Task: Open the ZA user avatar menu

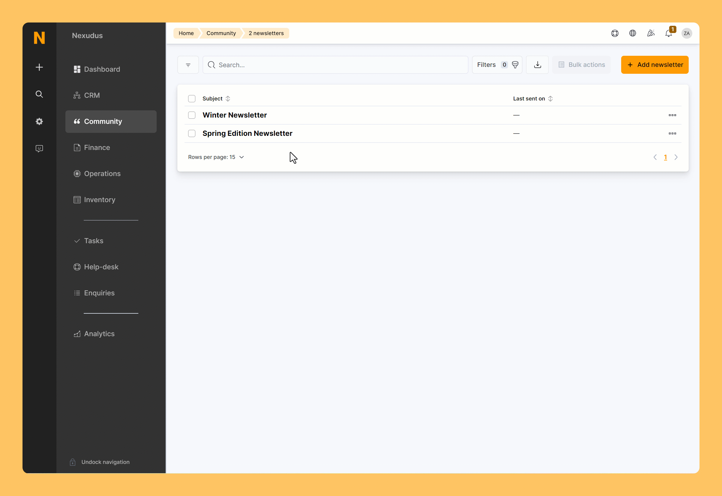Action: [x=687, y=33]
